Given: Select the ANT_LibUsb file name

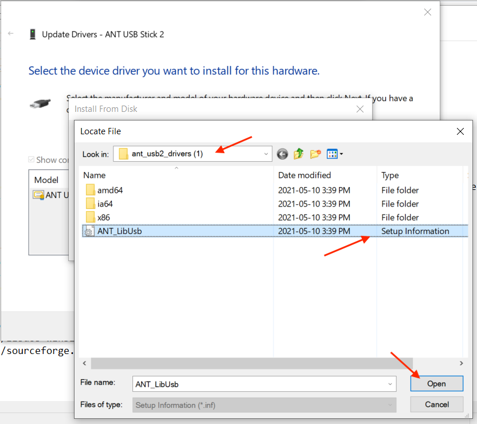Looking at the screenshot, I should point(120,231).
